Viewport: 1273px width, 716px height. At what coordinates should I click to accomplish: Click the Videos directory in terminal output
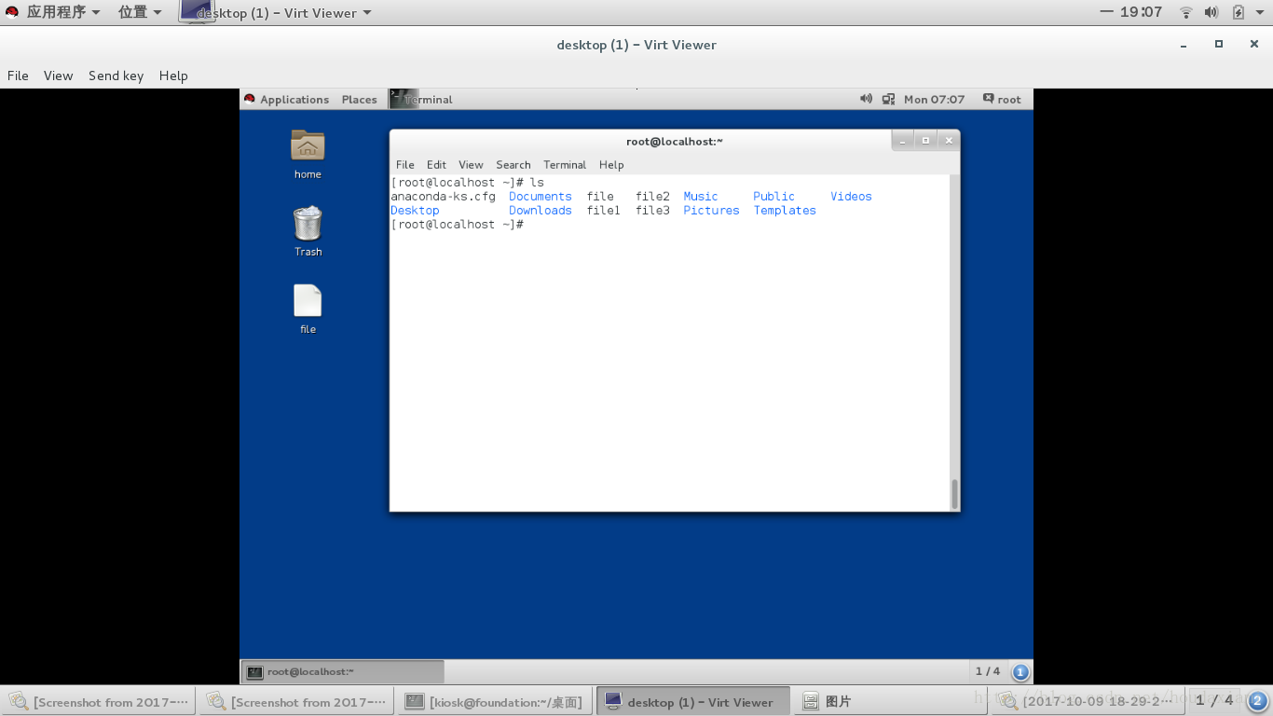coord(851,197)
